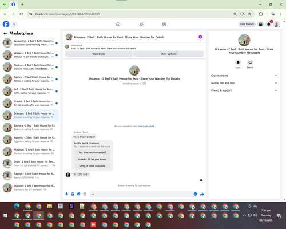286x229 pixels.
Task: Open the notifications bell
Action: [x=269, y=24]
